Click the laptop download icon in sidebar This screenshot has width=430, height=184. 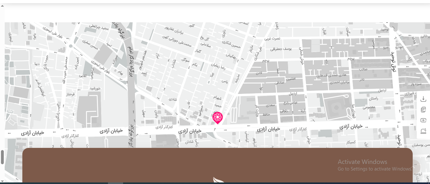[x=423, y=131]
